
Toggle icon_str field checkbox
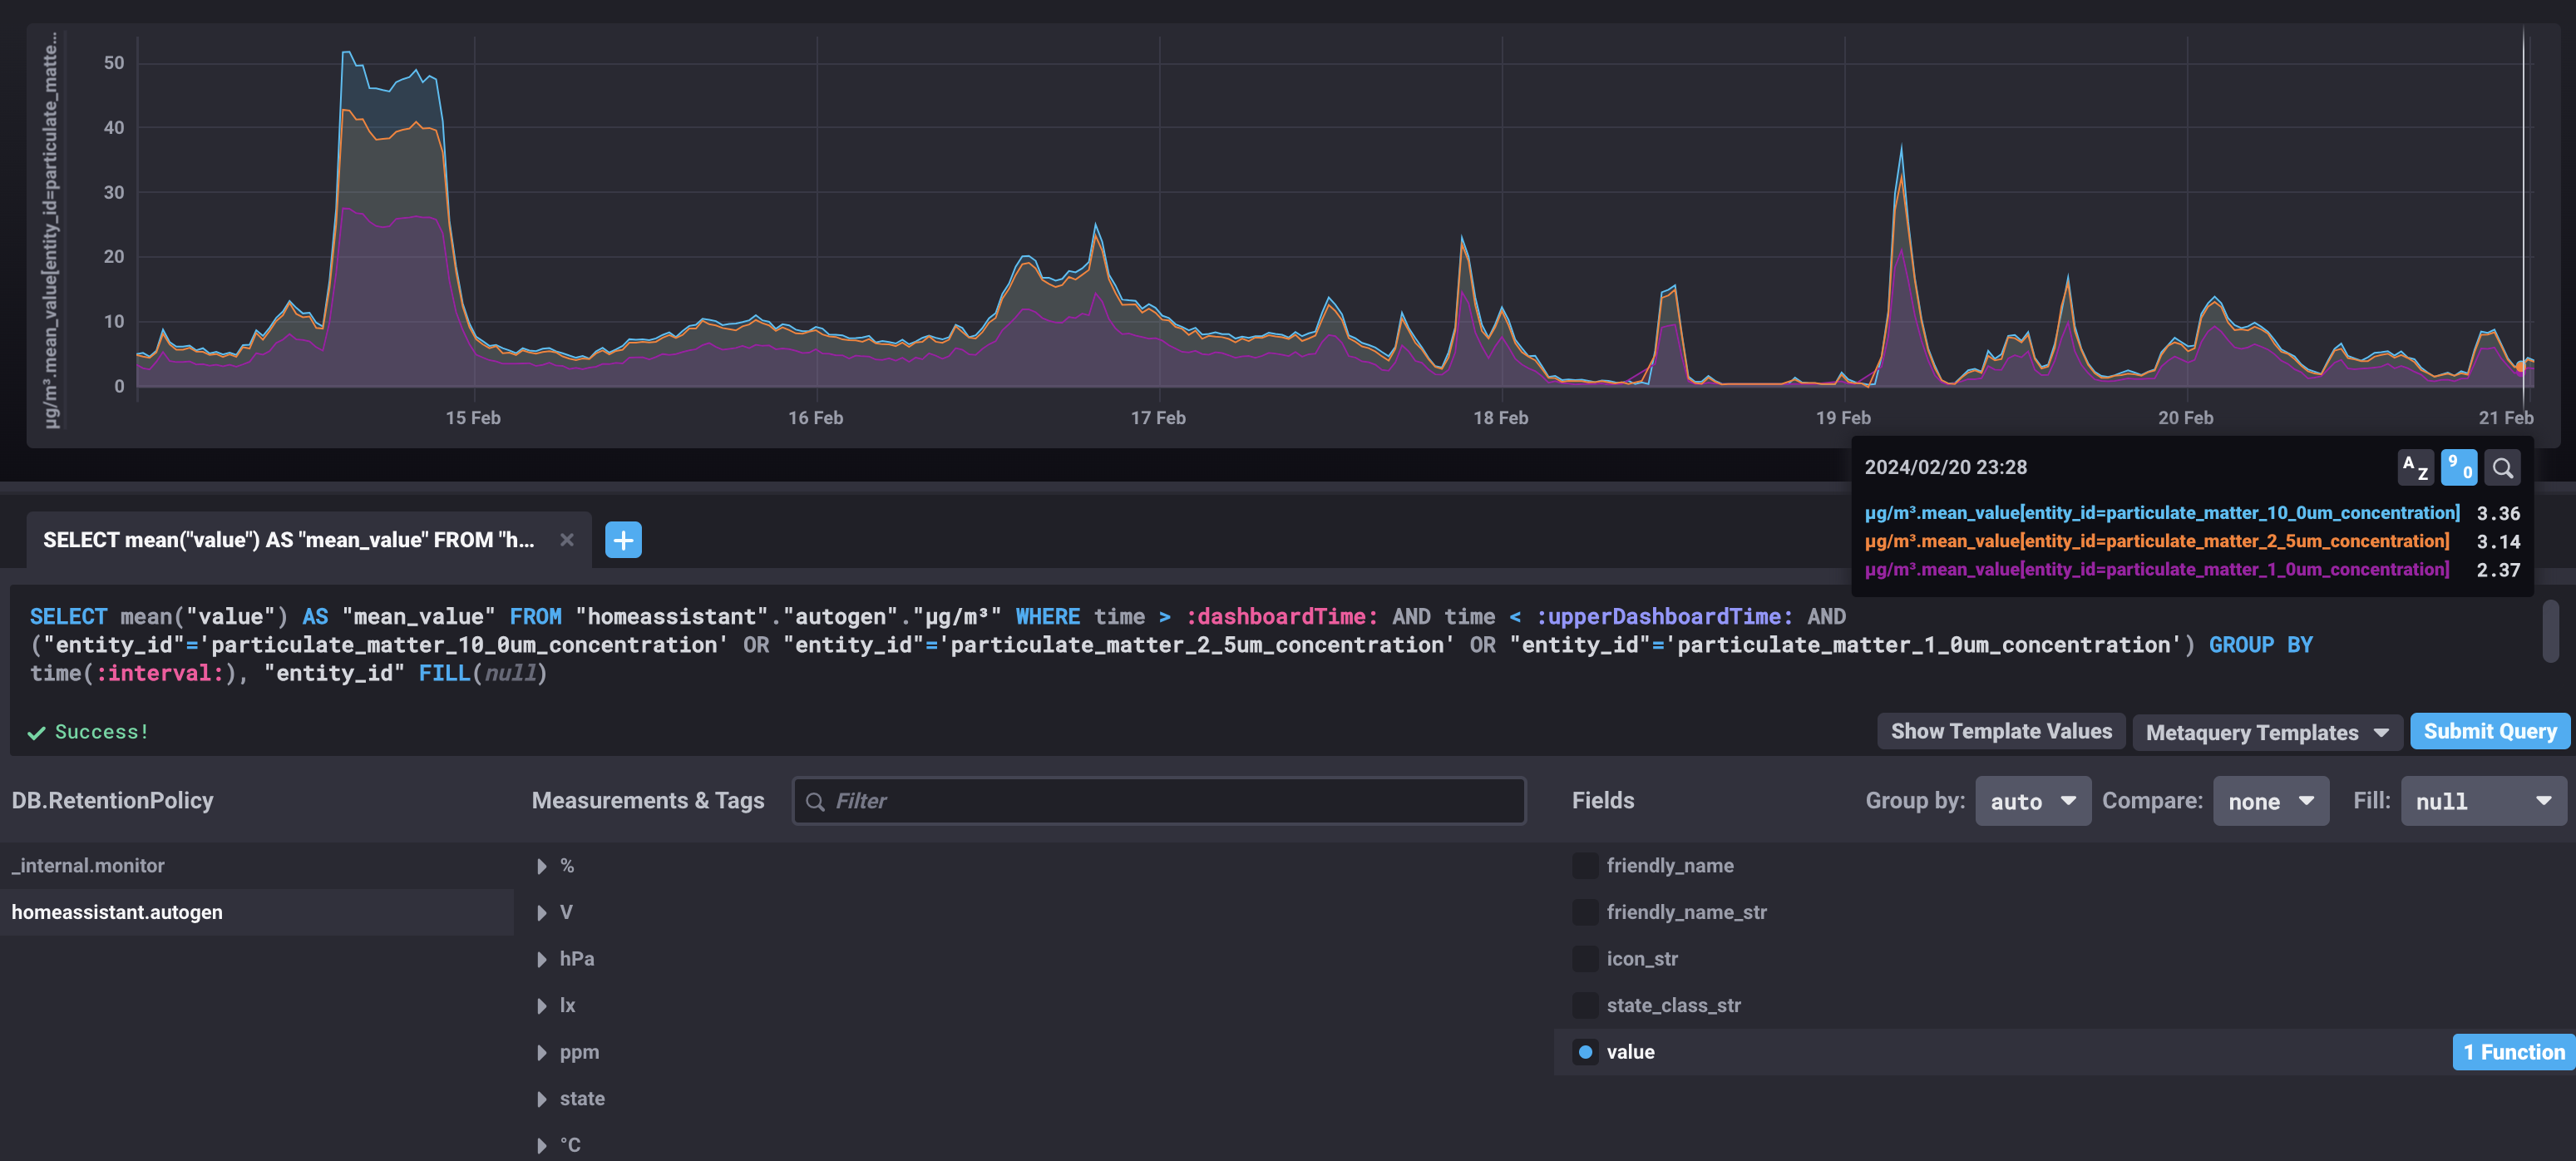pos(1585,959)
